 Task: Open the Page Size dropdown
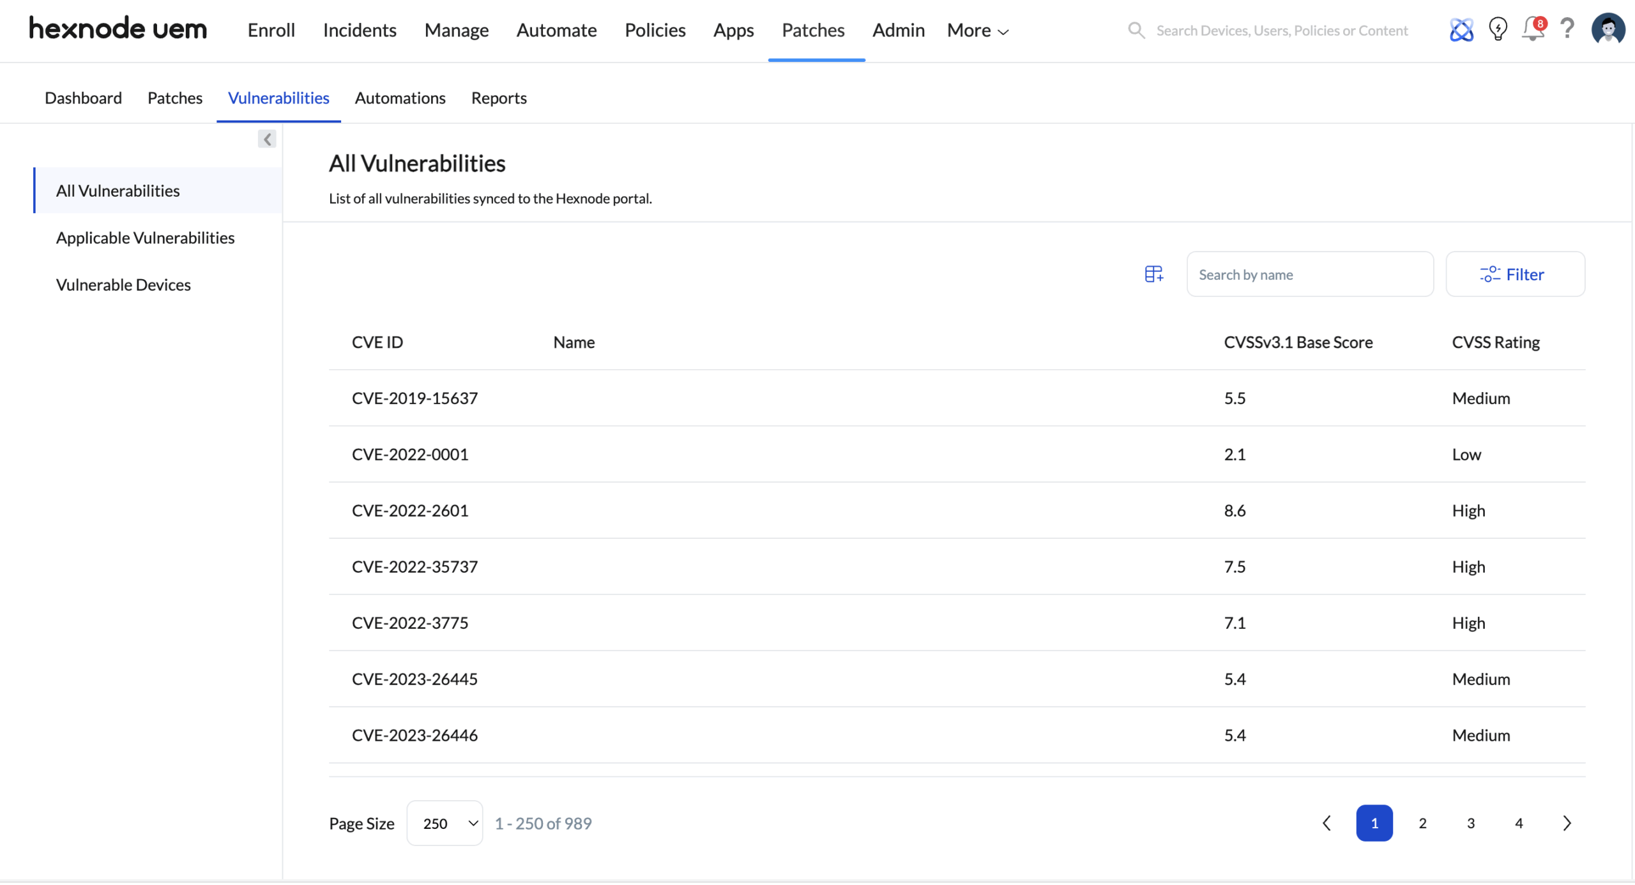point(445,823)
